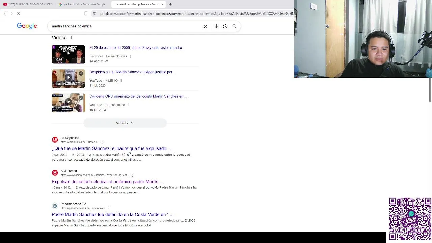432x243 pixels.
Task: Open Google Lens image search icon
Action: coord(225,26)
